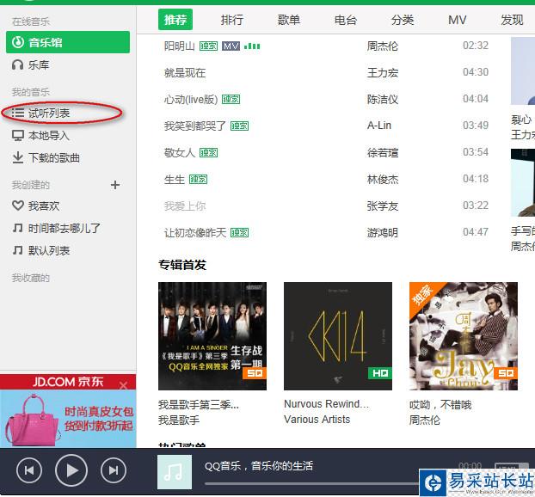
Task: Click the MV badge next to 阳明山
Action: tap(231, 46)
